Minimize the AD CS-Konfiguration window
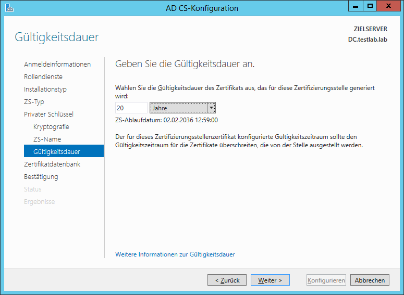 pyautogui.click(x=356, y=6)
